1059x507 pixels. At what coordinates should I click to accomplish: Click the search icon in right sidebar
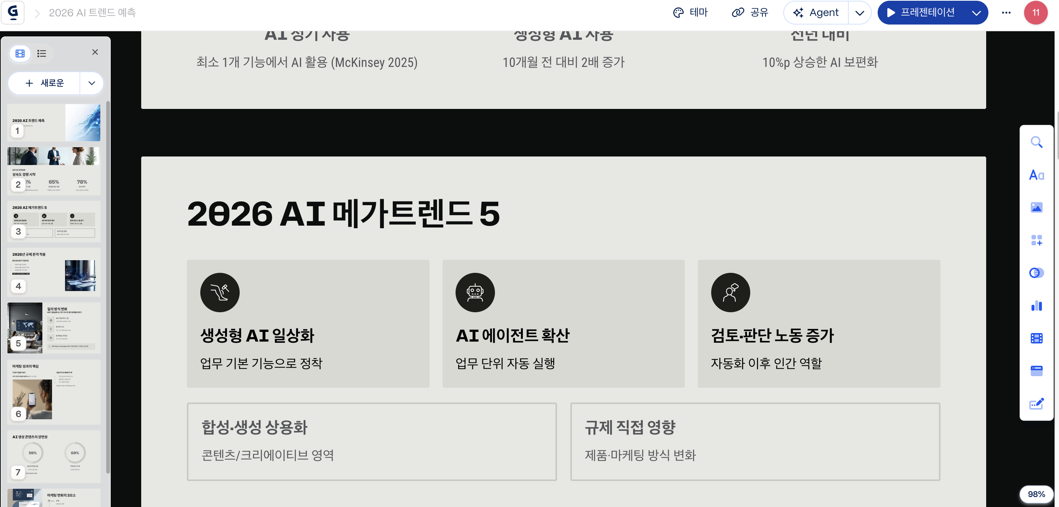coord(1036,142)
